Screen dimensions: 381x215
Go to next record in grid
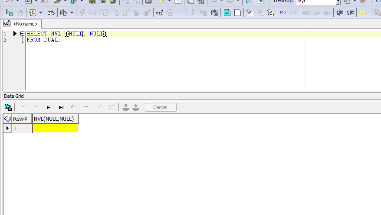tap(49, 107)
